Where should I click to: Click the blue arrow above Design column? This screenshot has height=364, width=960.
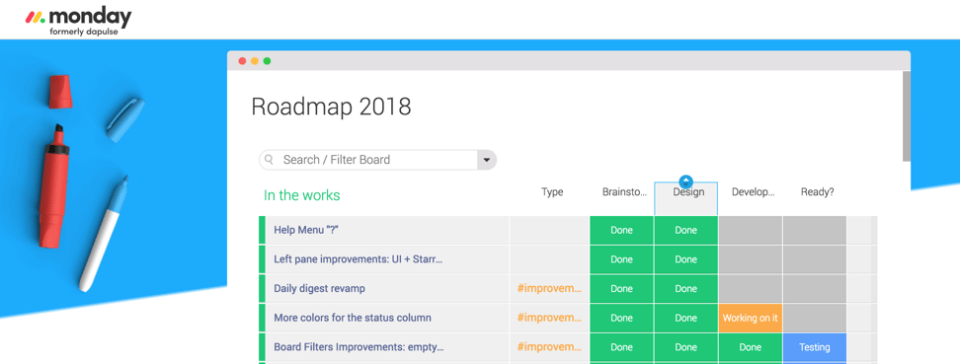[x=685, y=182]
